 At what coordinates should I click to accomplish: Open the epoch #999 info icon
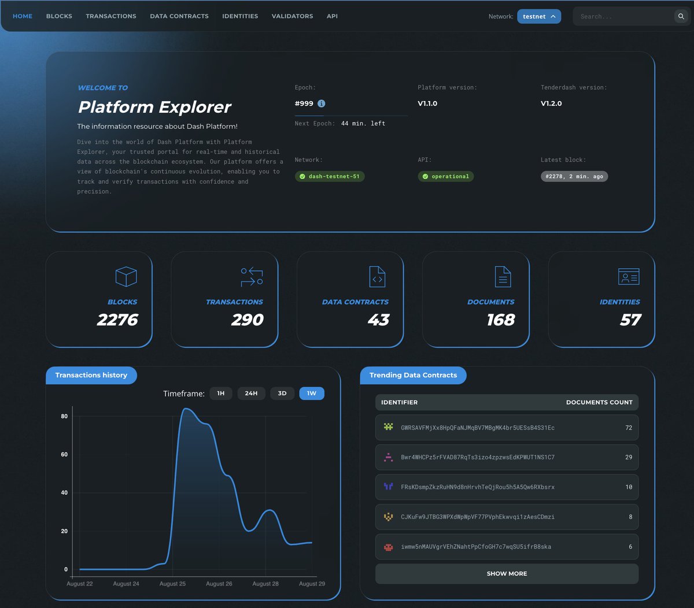[322, 103]
